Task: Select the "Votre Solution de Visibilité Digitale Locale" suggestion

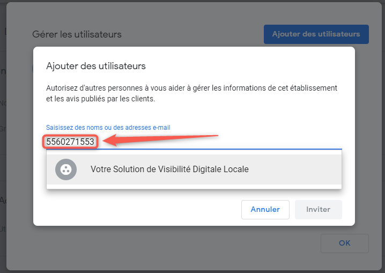Action: 169,169
